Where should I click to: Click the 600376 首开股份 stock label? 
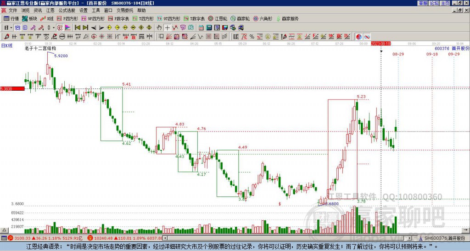pos(452,48)
